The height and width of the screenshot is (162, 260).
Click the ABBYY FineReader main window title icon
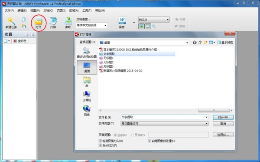pyautogui.click(x=4, y=3)
